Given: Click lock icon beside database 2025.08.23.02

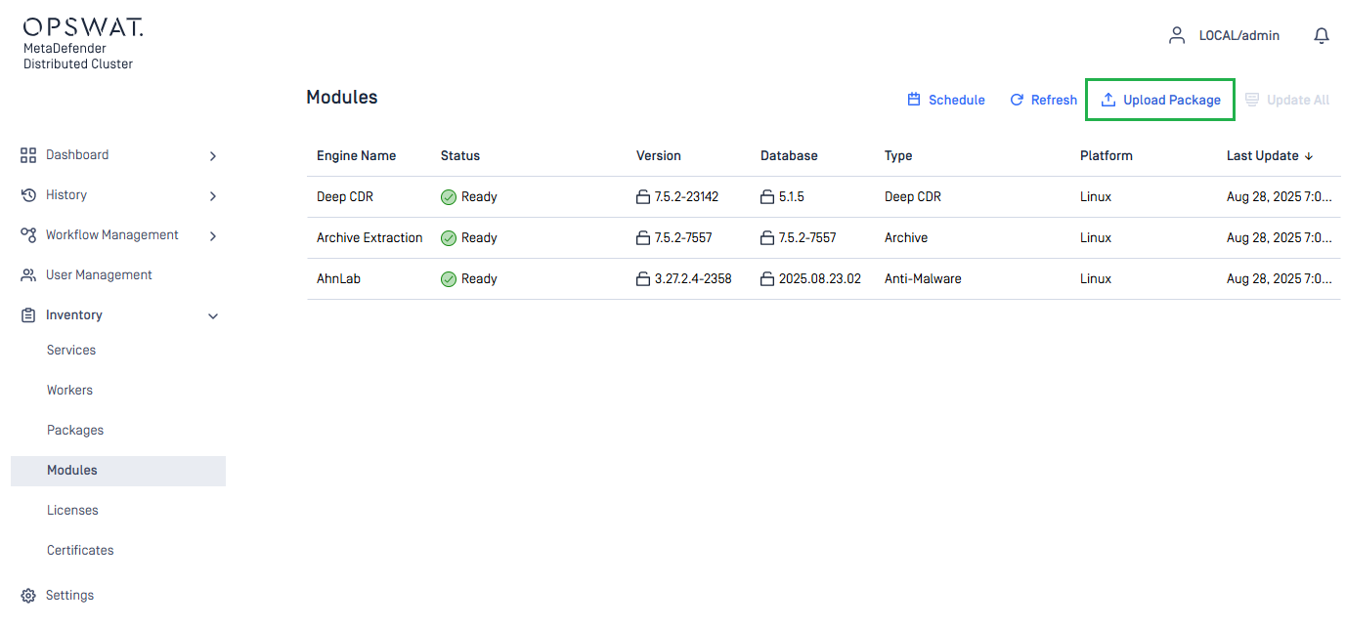Looking at the screenshot, I should (767, 279).
